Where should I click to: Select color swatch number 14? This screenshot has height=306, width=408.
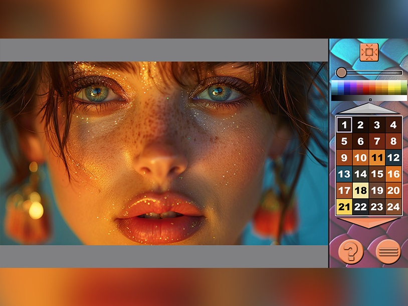(x=360, y=174)
